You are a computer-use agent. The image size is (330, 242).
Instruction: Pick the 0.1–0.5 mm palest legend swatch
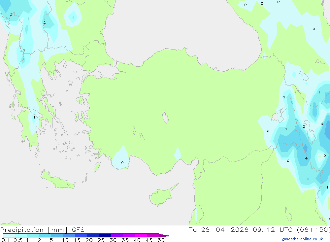tap(9, 235)
